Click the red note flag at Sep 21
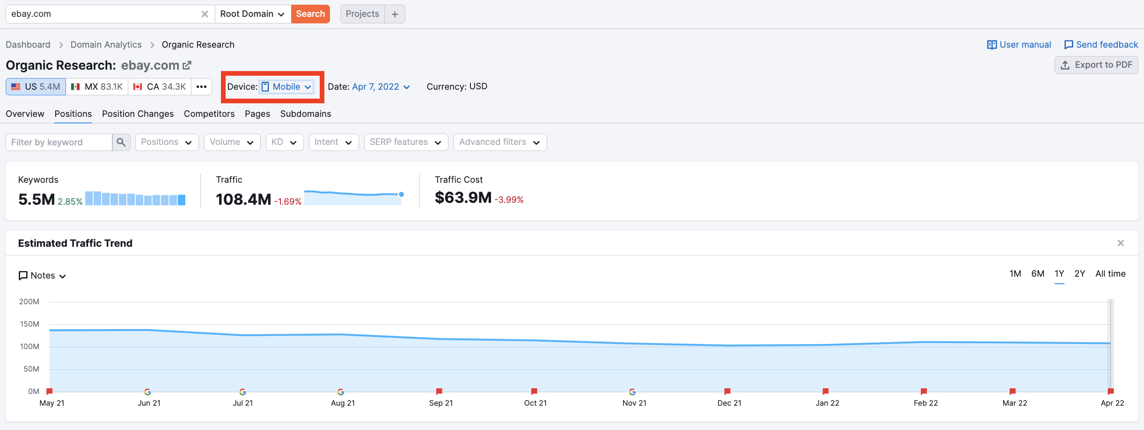Screen dimensions: 1144x430 click(x=439, y=391)
